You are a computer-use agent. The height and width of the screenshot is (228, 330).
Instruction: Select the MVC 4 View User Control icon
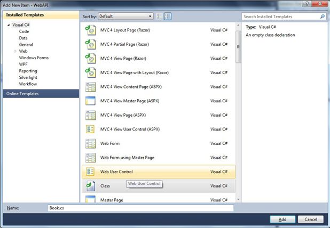(x=90, y=129)
